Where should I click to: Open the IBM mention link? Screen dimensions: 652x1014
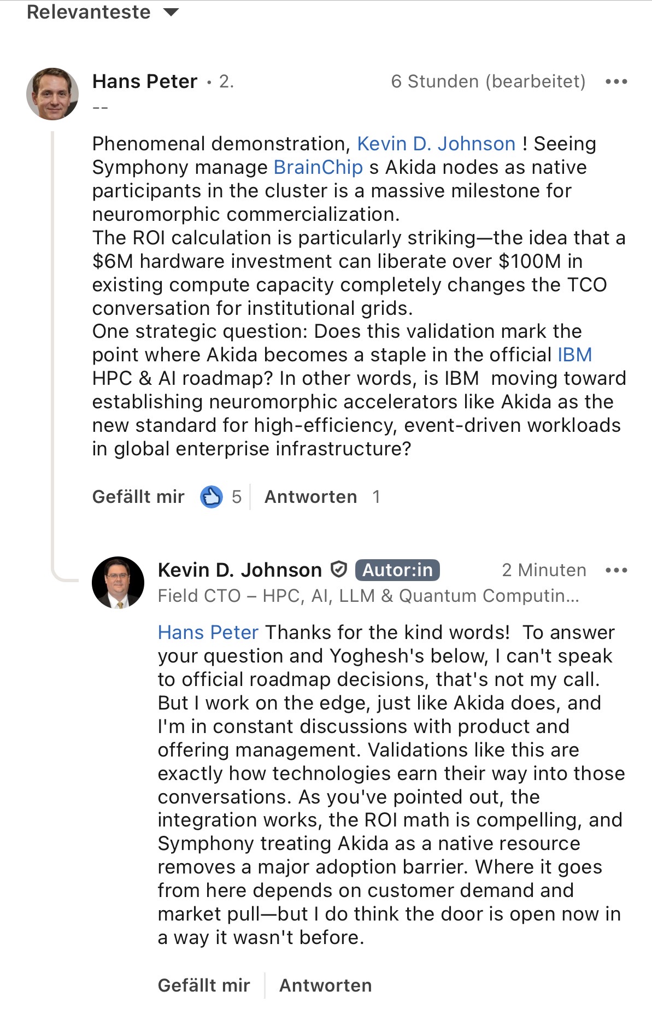574,355
